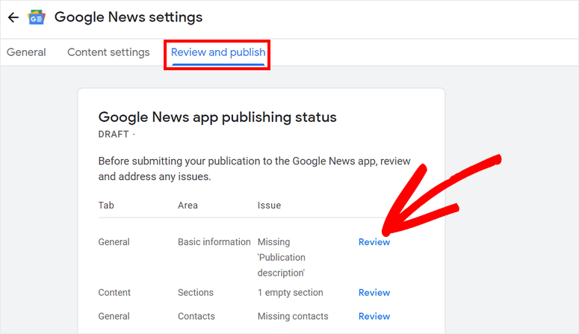Click the Google News logo icon

36,17
